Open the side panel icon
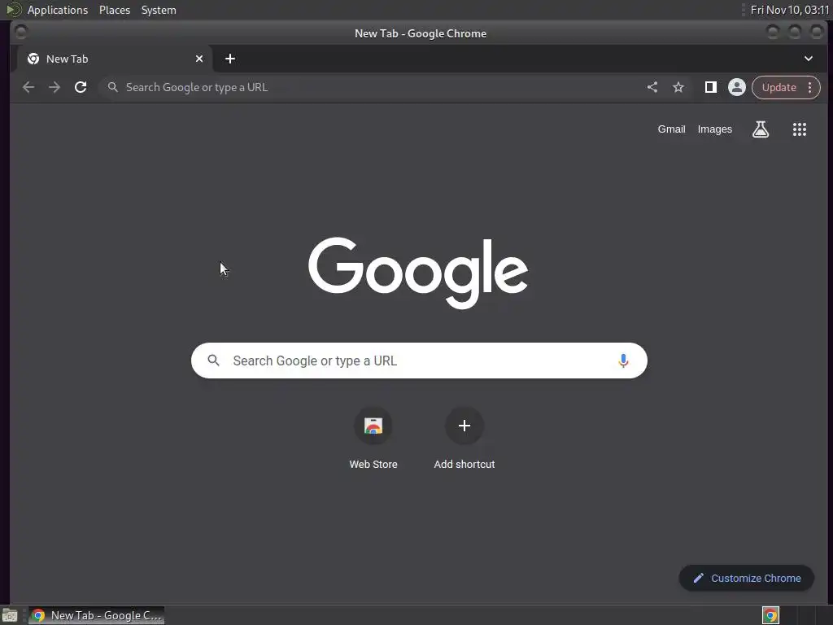Screen dimensions: 833x625 (x=710, y=87)
